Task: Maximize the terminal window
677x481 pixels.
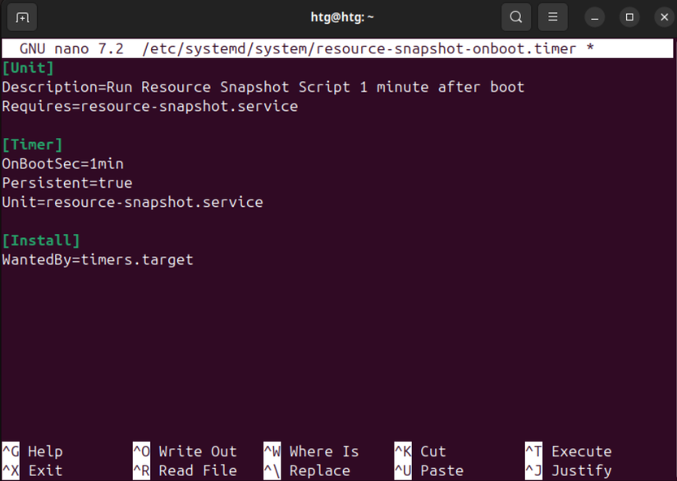Action: coord(629,16)
